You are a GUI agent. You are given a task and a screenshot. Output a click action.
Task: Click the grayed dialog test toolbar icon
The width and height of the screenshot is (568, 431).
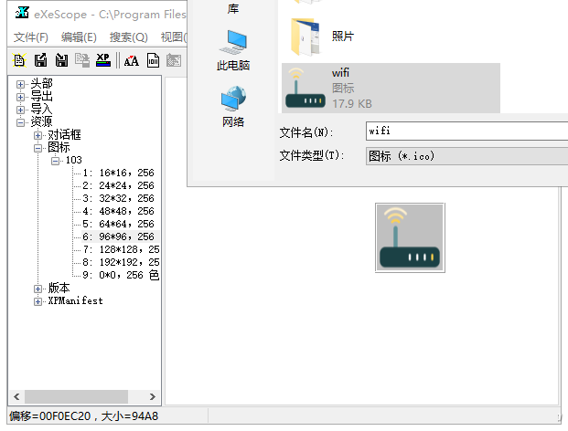(174, 60)
